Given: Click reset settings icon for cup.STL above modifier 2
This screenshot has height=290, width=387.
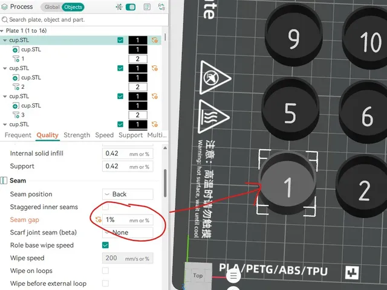Looking at the screenshot, I should coord(155,68).
